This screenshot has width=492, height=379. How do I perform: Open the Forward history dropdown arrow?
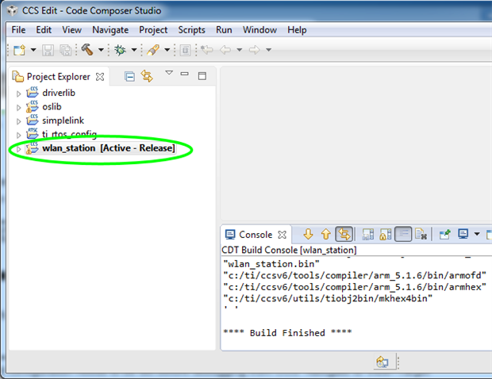(268, 50)
